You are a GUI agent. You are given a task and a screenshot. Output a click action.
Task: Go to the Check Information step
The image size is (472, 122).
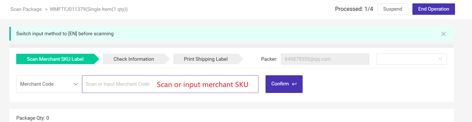point(134,59)
